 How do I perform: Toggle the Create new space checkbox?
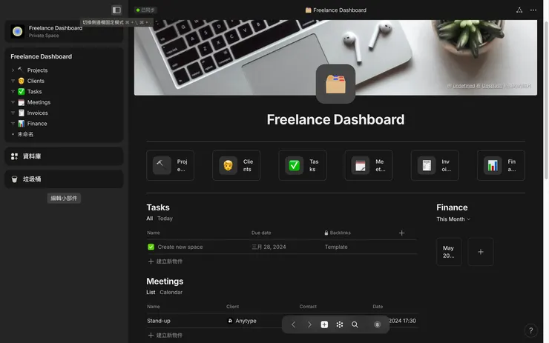click(151, 247)
